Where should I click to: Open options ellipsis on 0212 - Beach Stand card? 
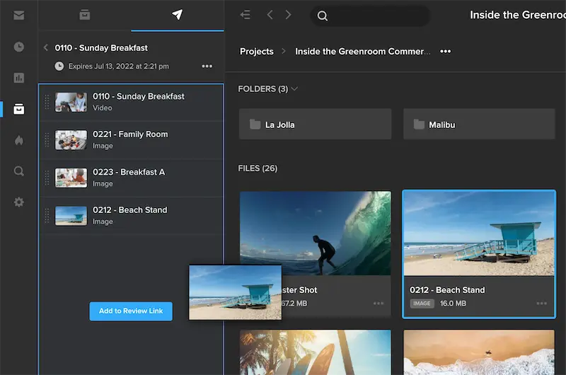pyautogui.click(x=541, y=304)
